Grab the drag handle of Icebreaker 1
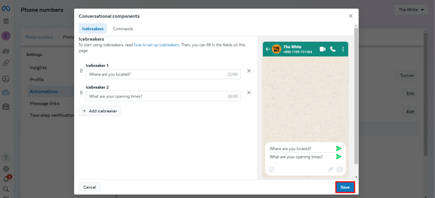This screenshot has height=198, width=435. pos(81,71)
